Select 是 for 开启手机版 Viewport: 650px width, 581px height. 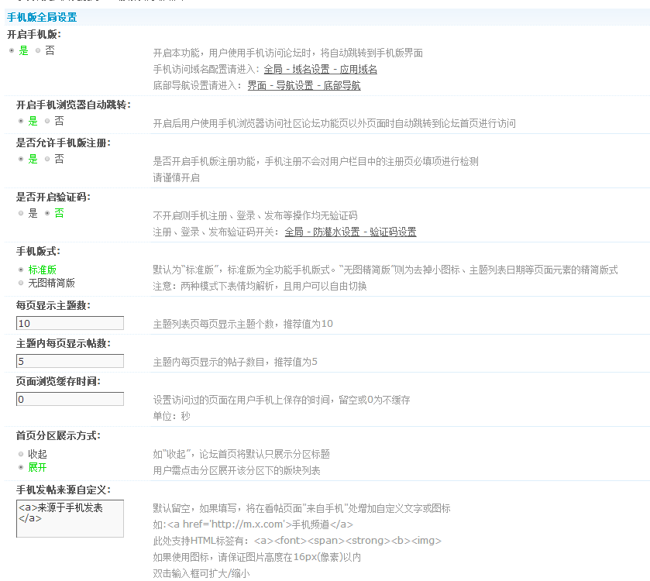12,50
